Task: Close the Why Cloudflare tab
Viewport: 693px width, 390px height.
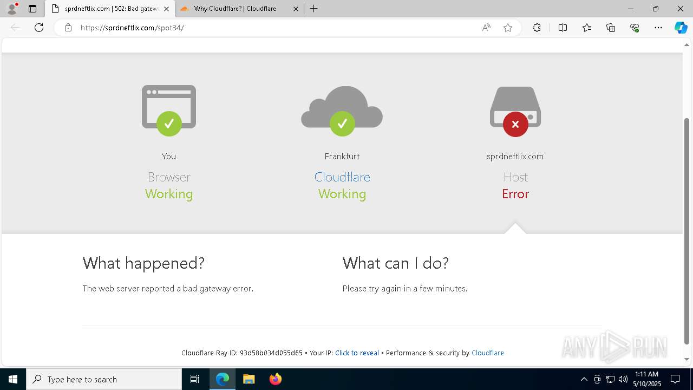Action: click(x=296, y=9)
